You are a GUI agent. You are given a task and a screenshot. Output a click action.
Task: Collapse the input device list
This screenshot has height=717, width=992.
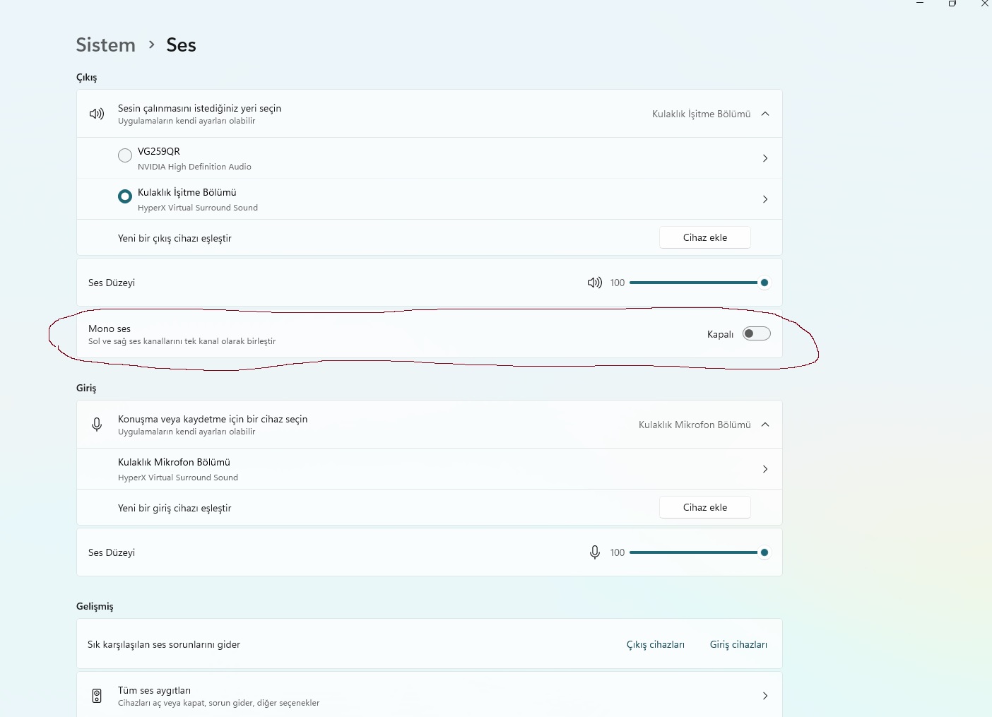click(x=765, y=425)
